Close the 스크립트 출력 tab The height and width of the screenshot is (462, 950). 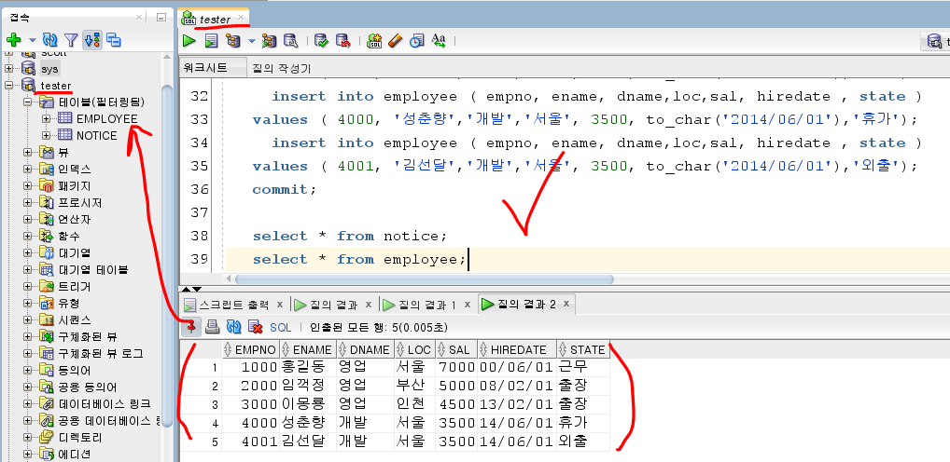pyautogui.click(x=280, y=304)
